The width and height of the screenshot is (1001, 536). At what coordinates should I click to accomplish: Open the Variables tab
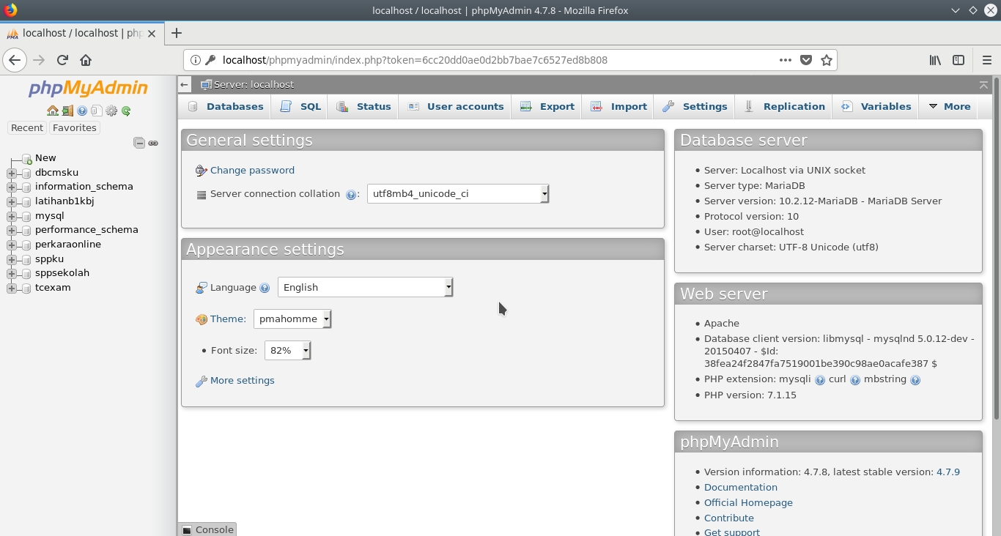876,106
